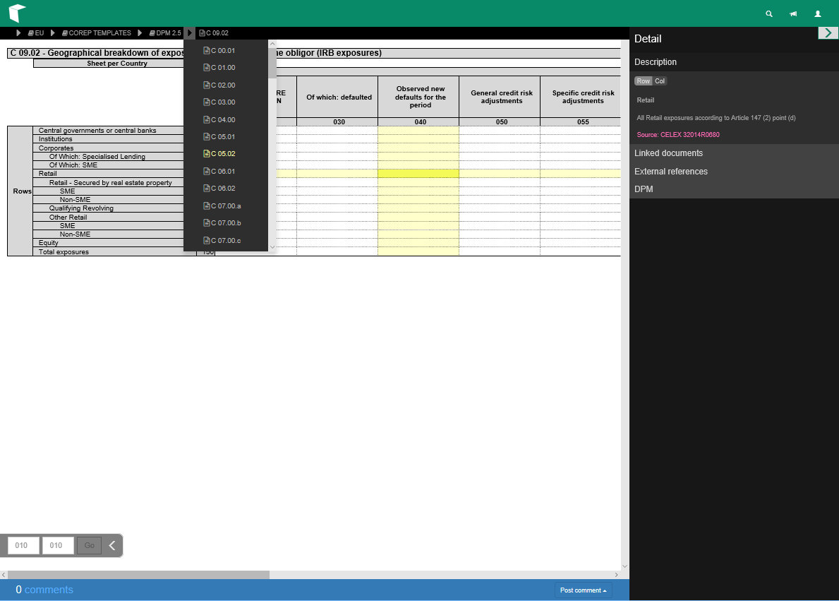Open the user account icon
This screenshot has height=601, width=839.
coord(818,13)
